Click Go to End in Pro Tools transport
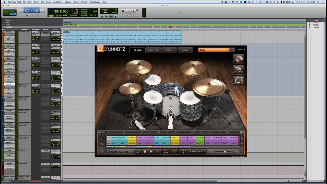327x184 pixels. 136,16
